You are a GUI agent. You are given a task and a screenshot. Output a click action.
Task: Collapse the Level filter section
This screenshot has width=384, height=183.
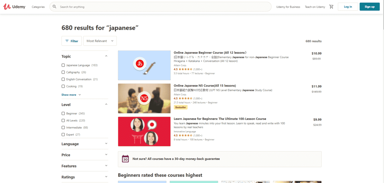(x=106, y=104)
